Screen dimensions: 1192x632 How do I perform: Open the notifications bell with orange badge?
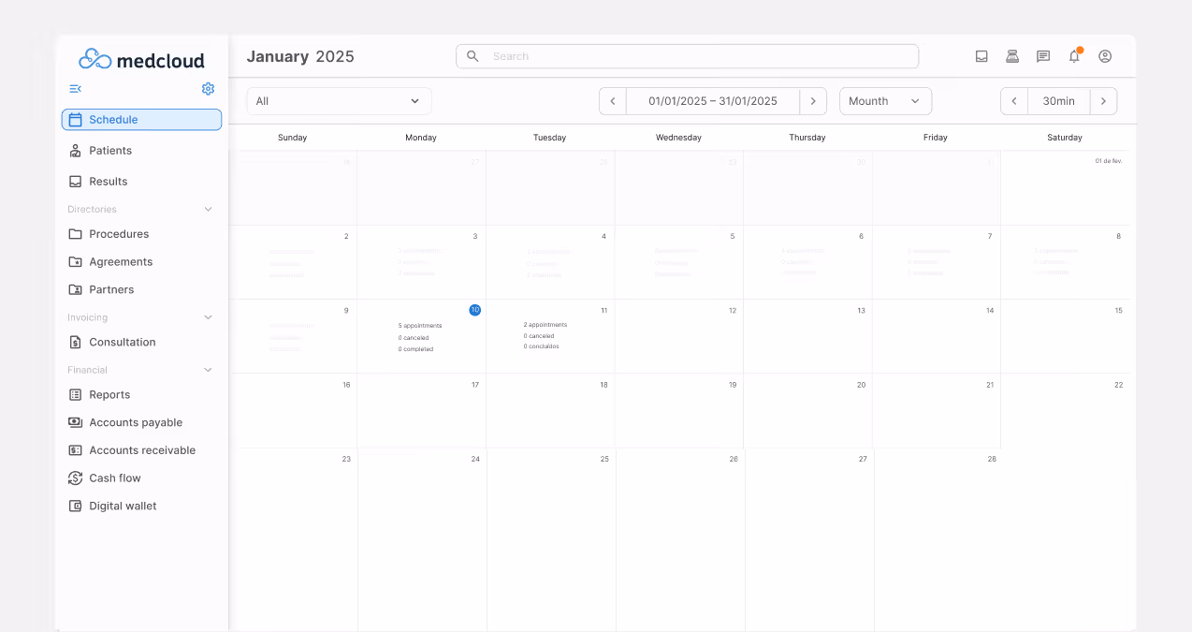tap(1074, 56)
